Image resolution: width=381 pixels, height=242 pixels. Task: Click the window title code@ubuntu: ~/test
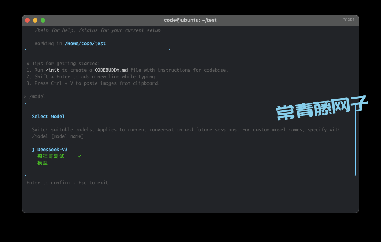click(x=190, y=20)
